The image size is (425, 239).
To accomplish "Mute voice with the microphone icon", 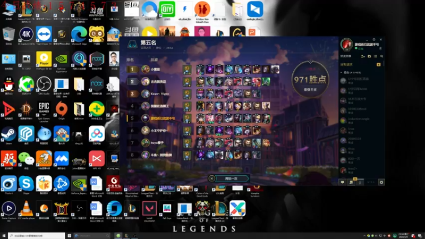I will point(360,182).
